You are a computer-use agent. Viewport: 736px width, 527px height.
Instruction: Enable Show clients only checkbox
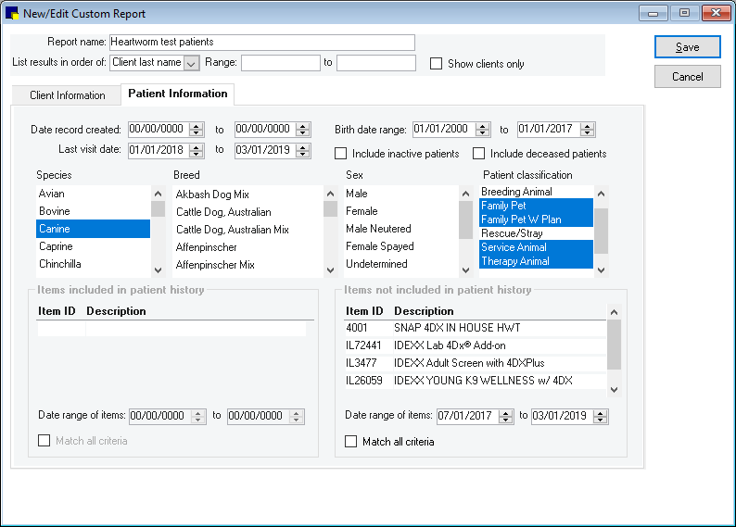tap(436, 63)
